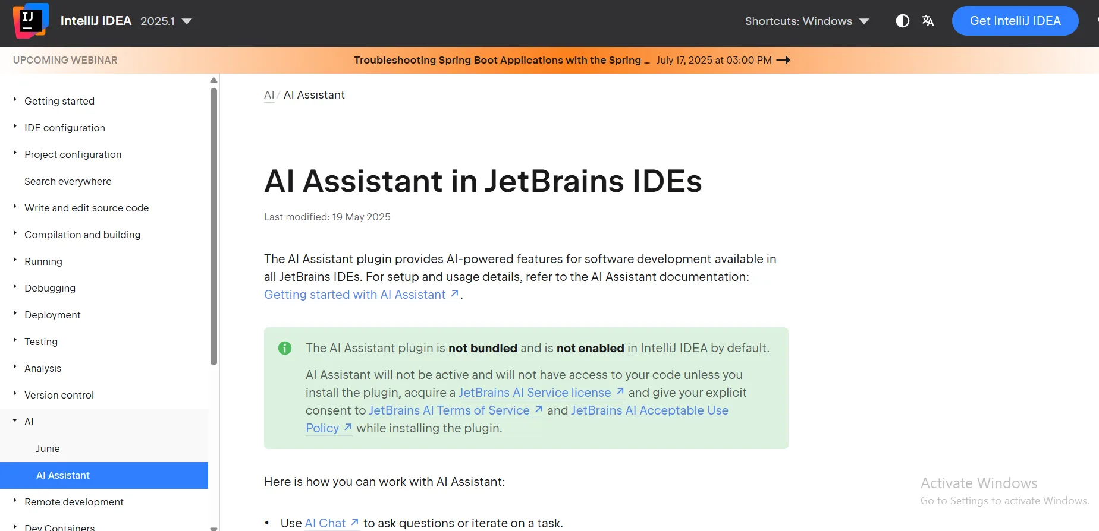1099x531 pixels.
Task: Open JetBrains AI Acceptable Use Policy link
Action: coord(649,410)
